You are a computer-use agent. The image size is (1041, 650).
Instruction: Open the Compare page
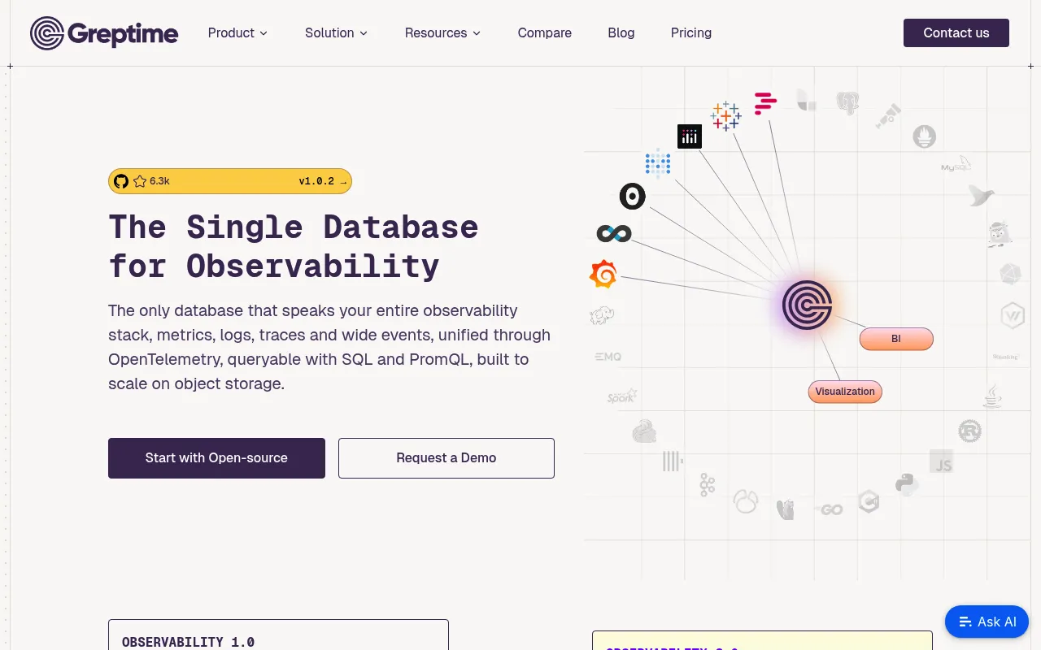[545, 33]
